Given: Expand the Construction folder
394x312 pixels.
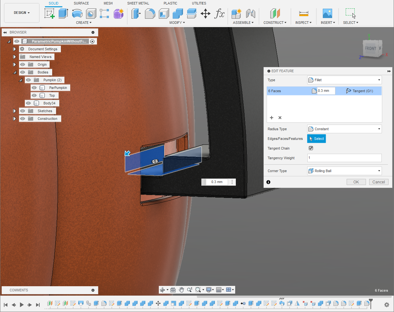Looking at the screenshot, I should pyautogui.click(x=14, y=119).
